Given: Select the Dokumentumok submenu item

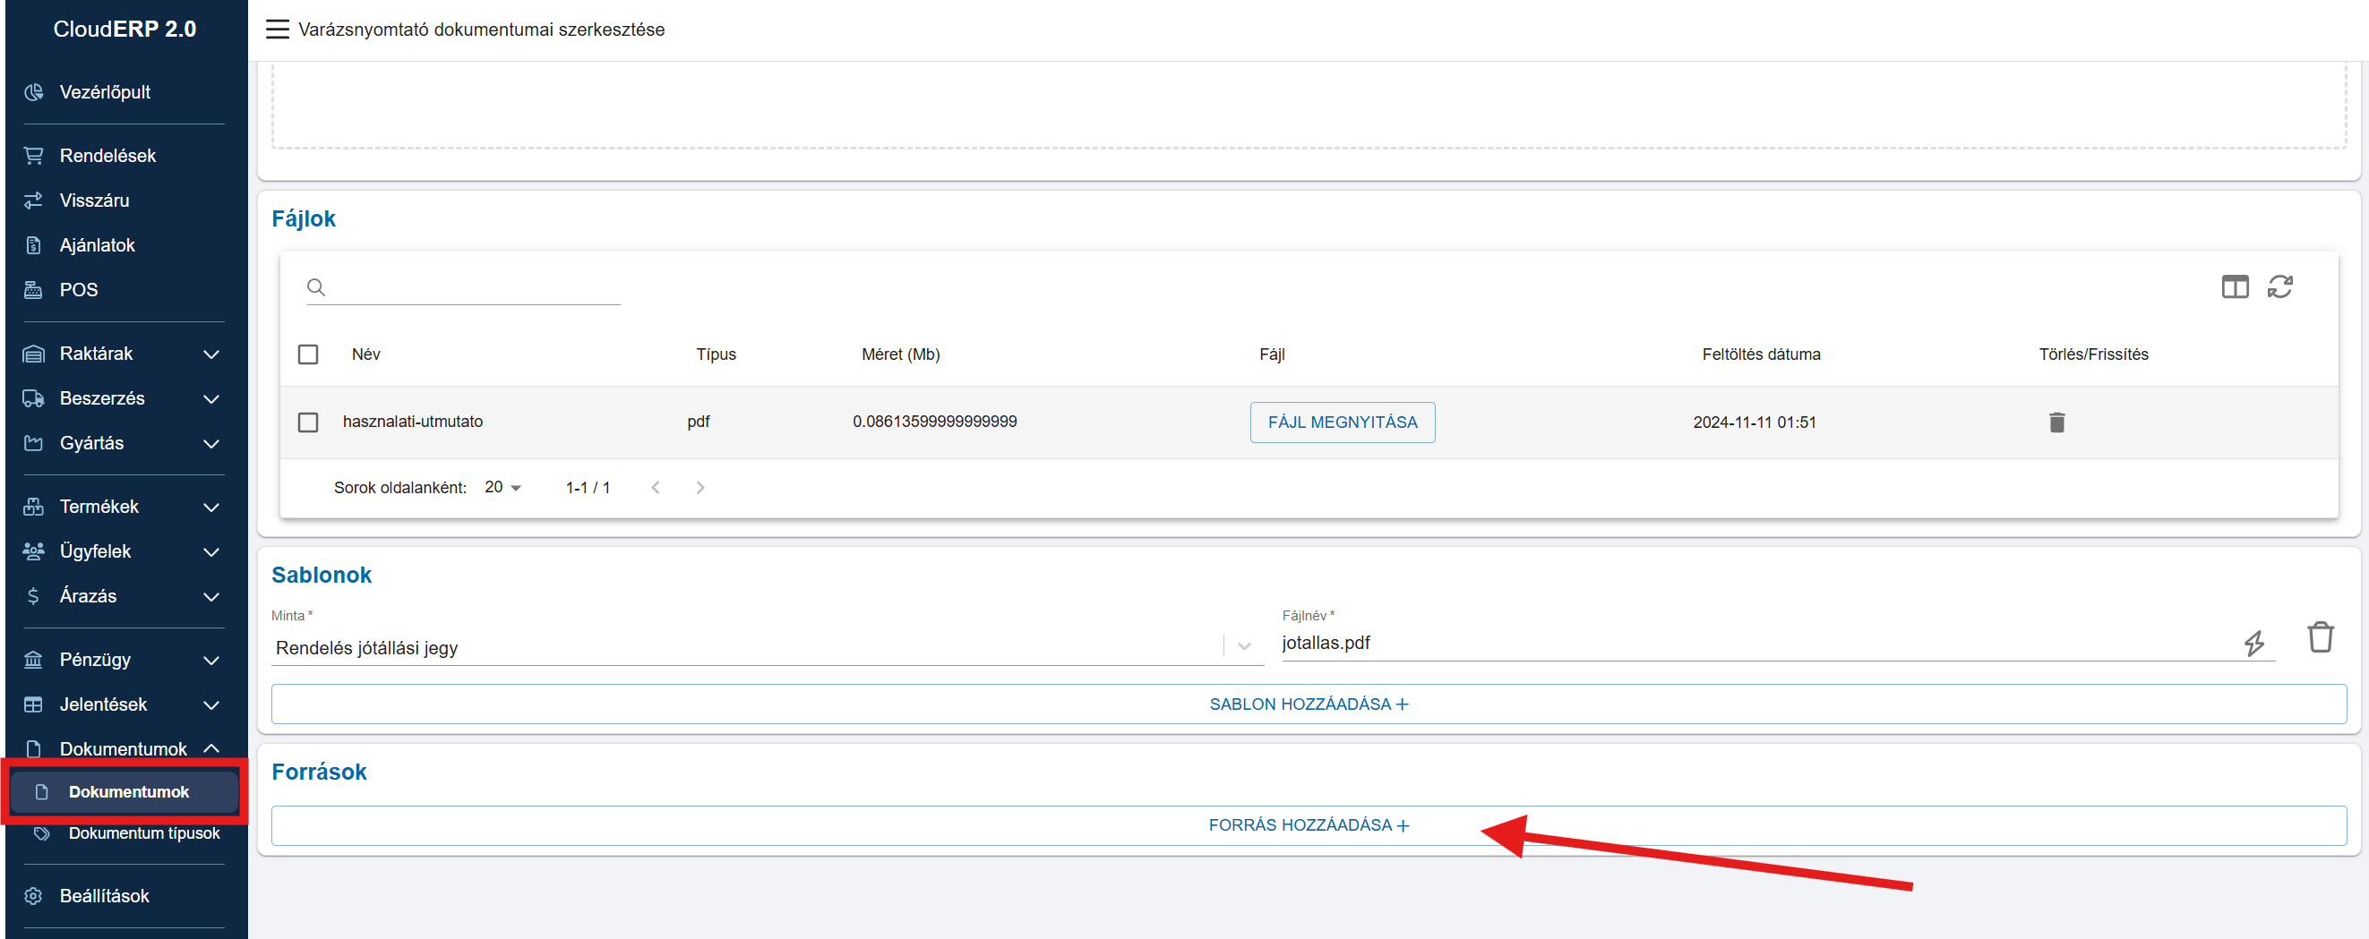Looking at the screenshot, I should (x=124, y=792).
